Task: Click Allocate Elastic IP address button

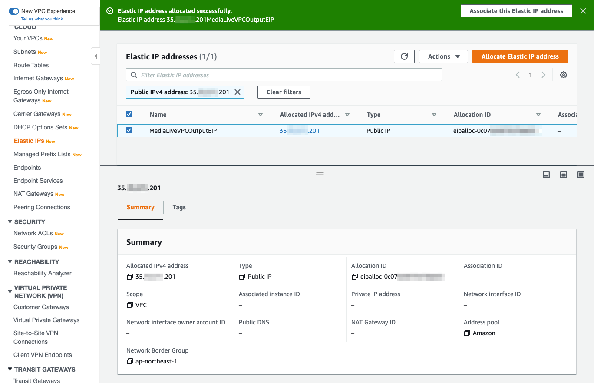Action: coord(520,56)
